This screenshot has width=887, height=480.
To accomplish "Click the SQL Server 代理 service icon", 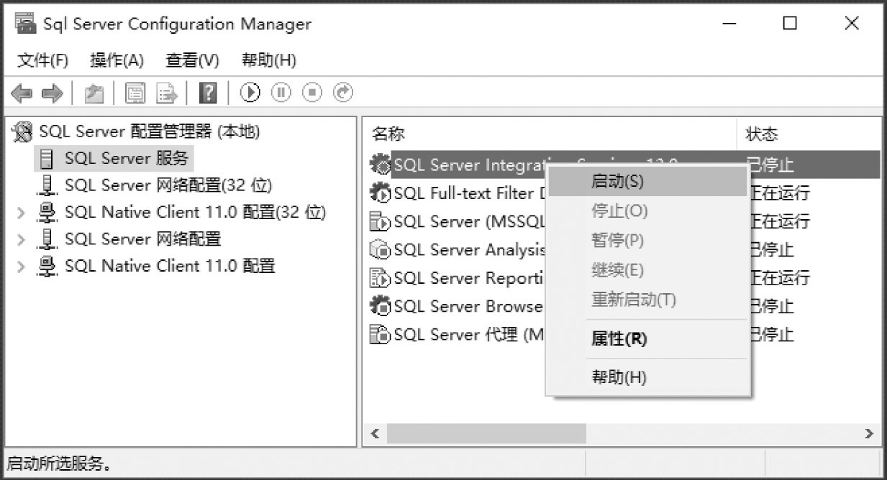I will click(380, 334).
